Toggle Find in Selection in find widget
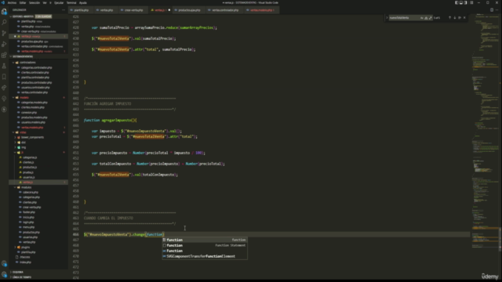Screen dimensions: 502x282 pyautogui.click(x=460, y=18)
